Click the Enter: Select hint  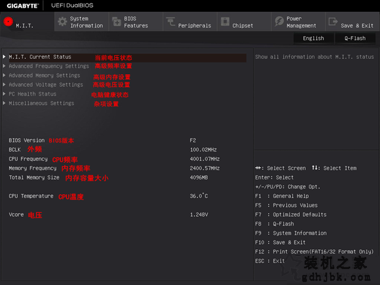pos(274,178)
